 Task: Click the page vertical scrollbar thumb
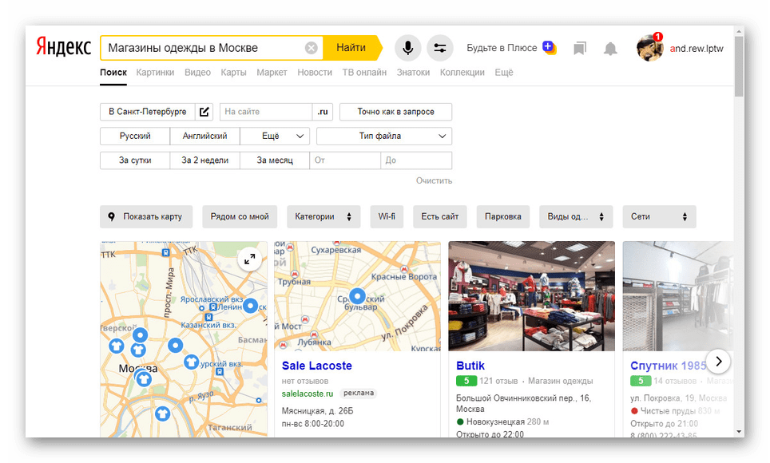click(x=739, y=66)
